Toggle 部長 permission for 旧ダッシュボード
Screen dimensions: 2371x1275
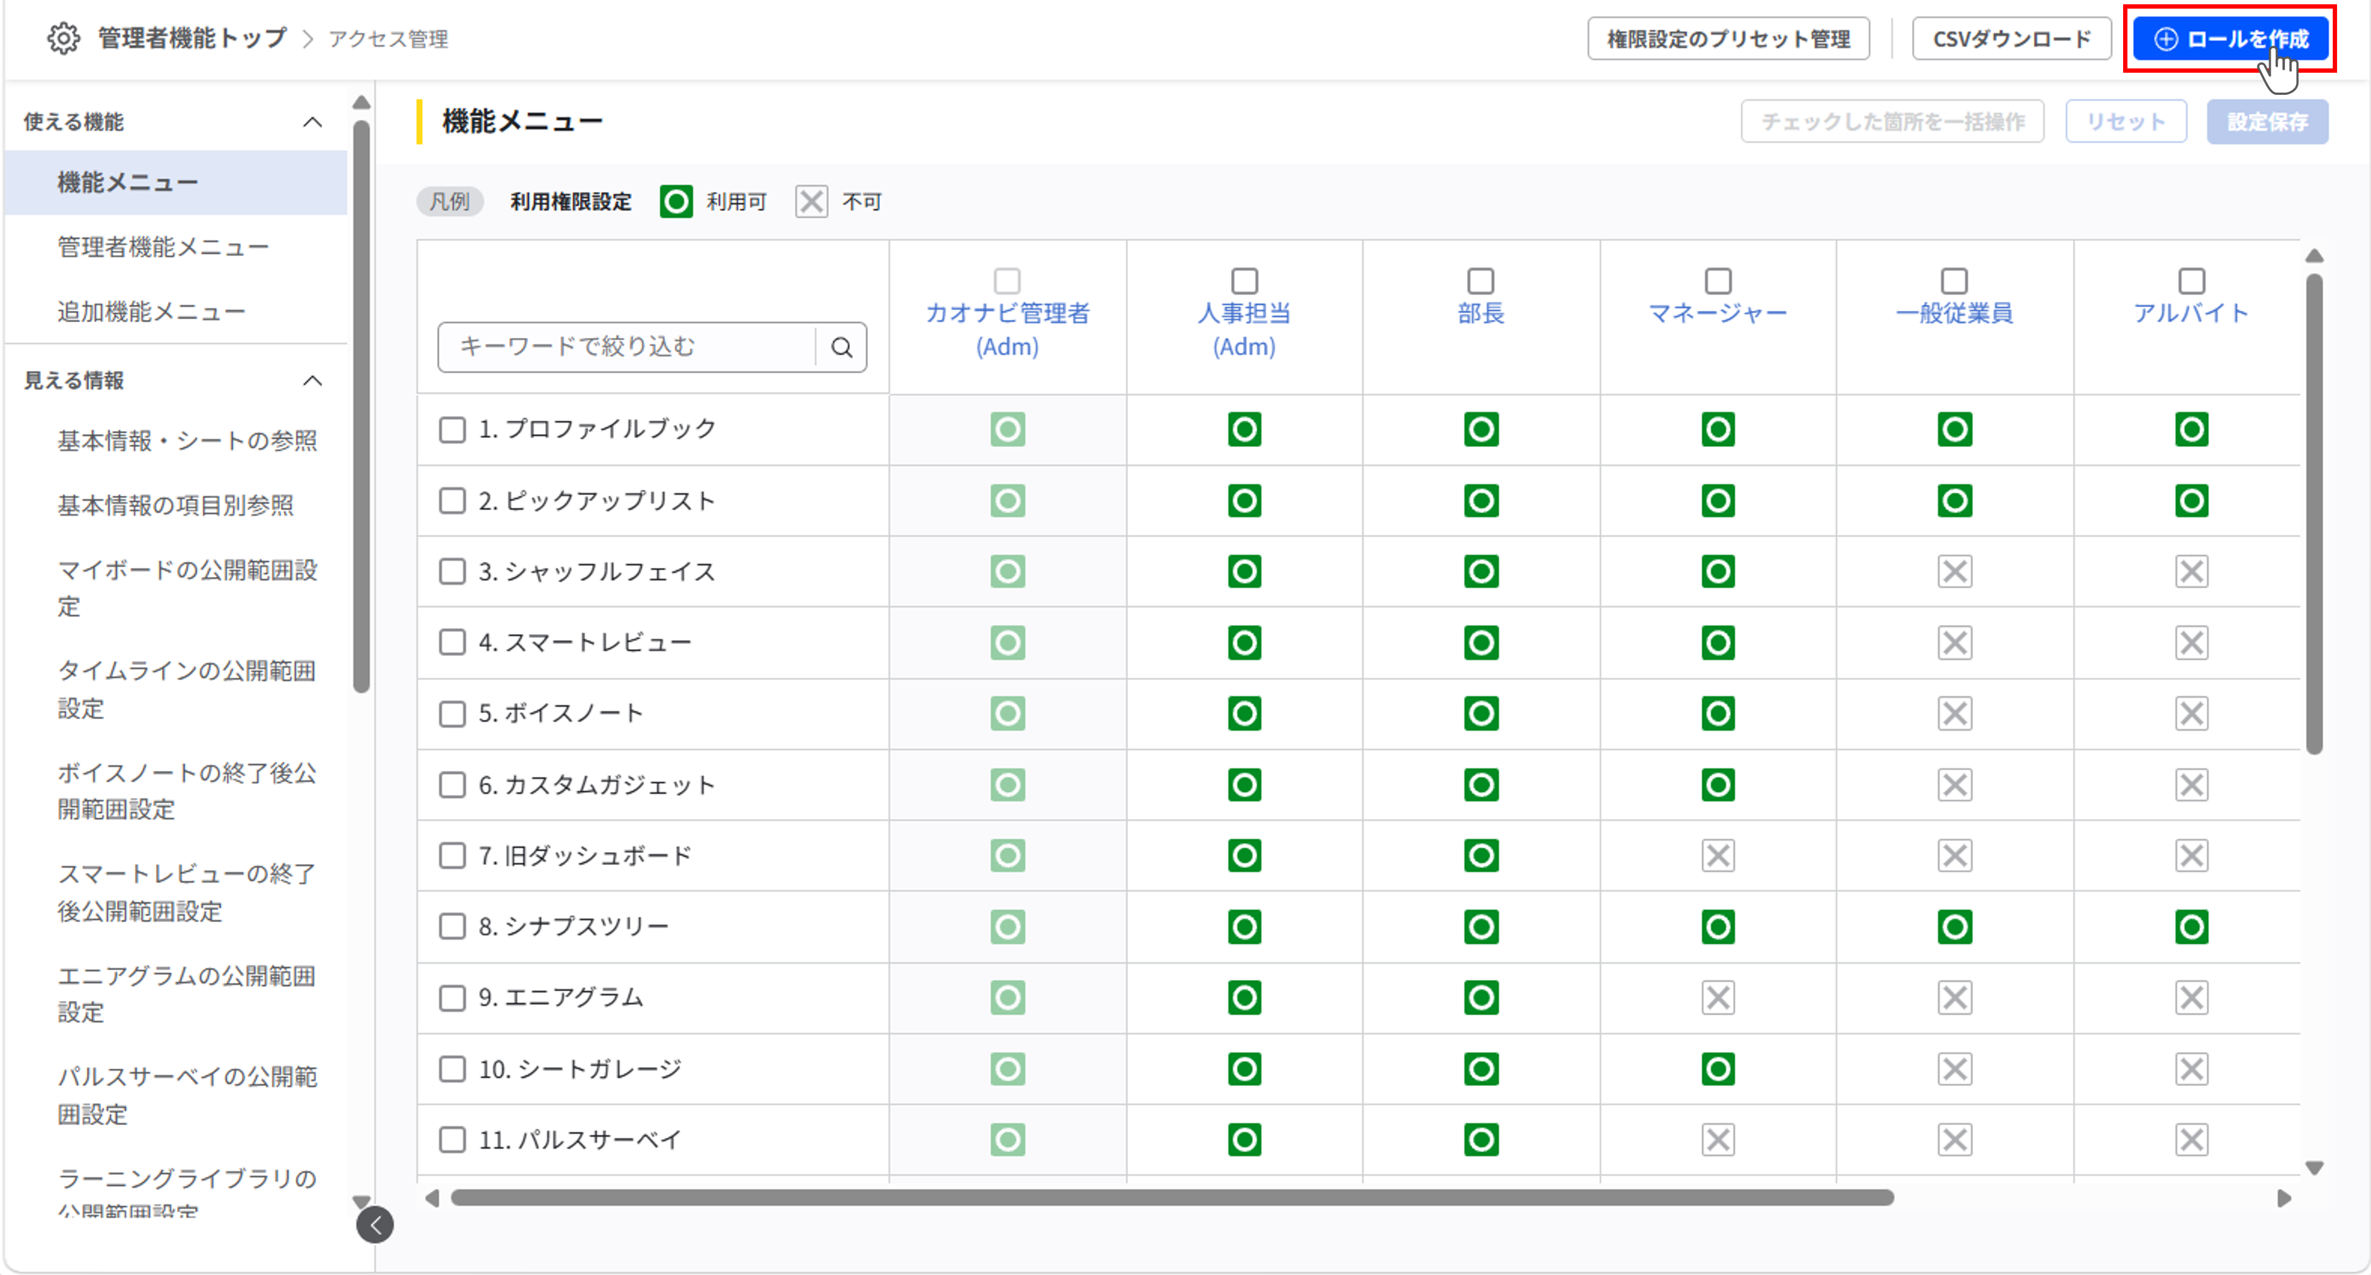pos(1481,855)
